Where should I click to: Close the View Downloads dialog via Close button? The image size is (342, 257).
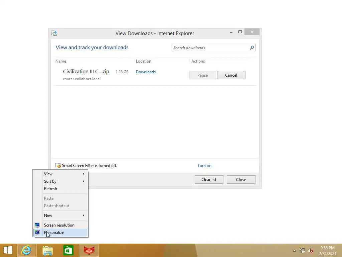(241, 180)
